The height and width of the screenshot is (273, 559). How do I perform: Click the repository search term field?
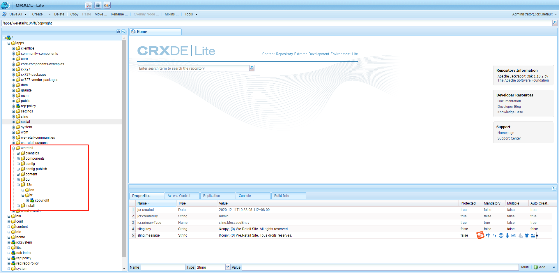coord(194,68)
